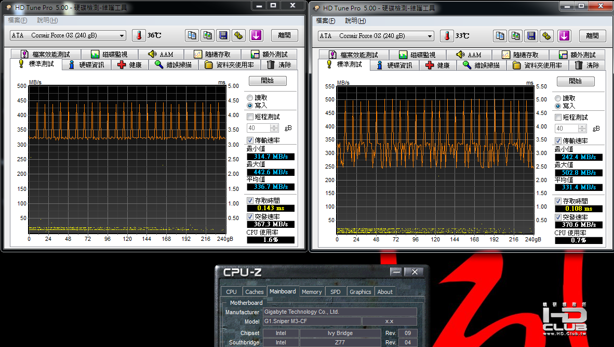Enable 短程測試 checkbox in left window

(x=250, y=117)
